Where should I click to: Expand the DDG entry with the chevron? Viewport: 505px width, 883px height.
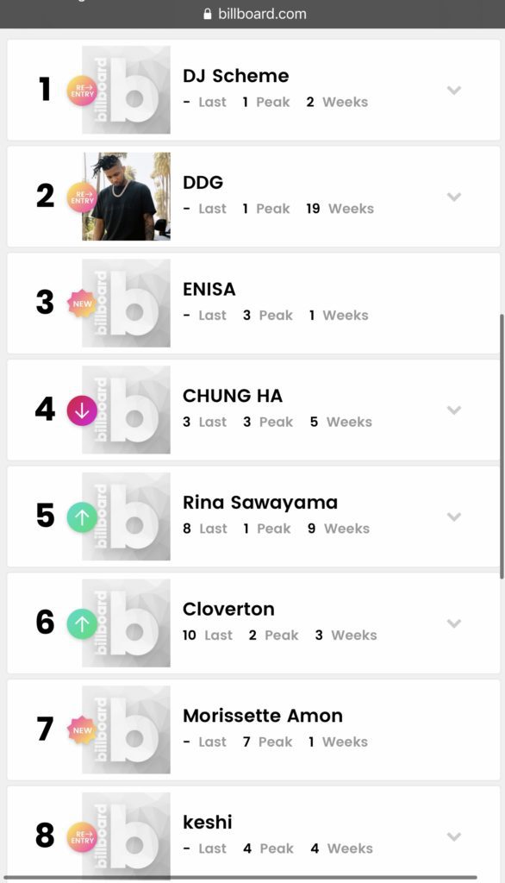point(454,197)
